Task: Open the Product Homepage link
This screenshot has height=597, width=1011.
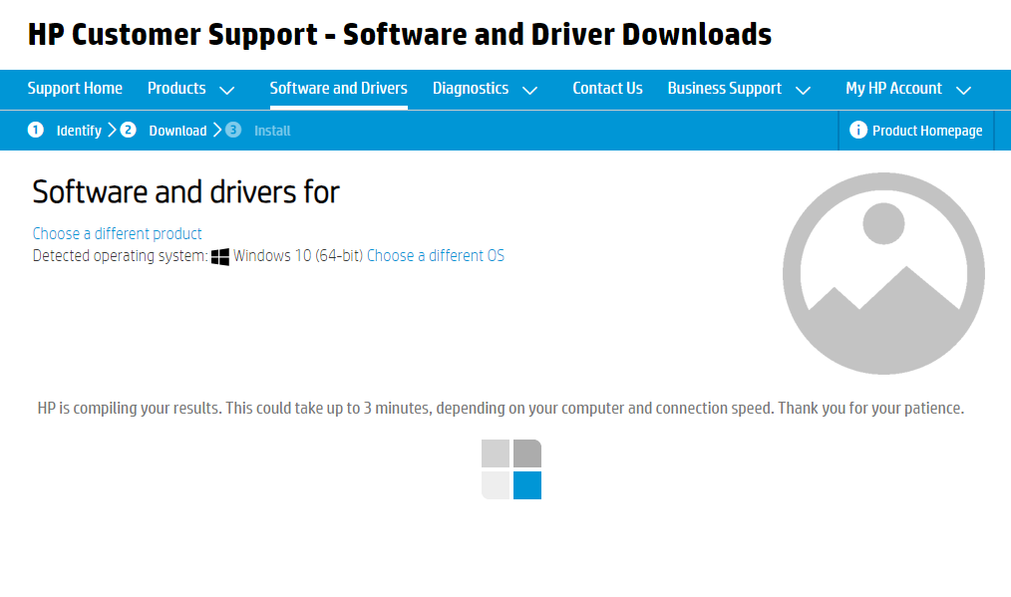Action: [x=927, y=131]
